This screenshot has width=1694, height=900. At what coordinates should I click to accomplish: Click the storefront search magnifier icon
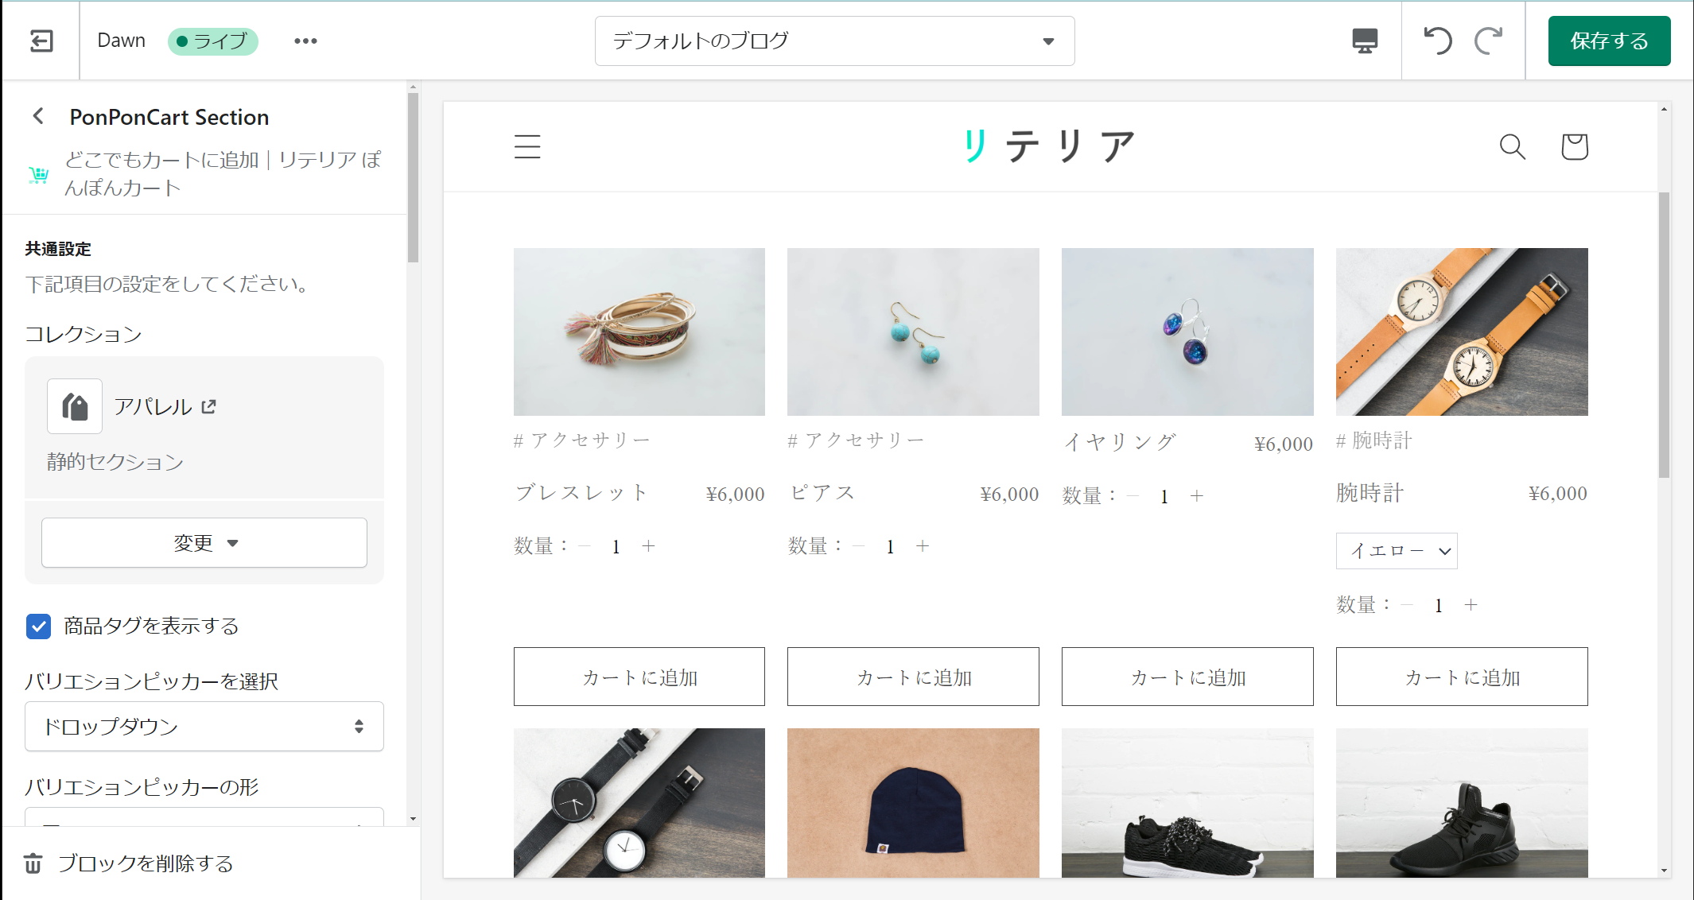tap(1512, 146)
